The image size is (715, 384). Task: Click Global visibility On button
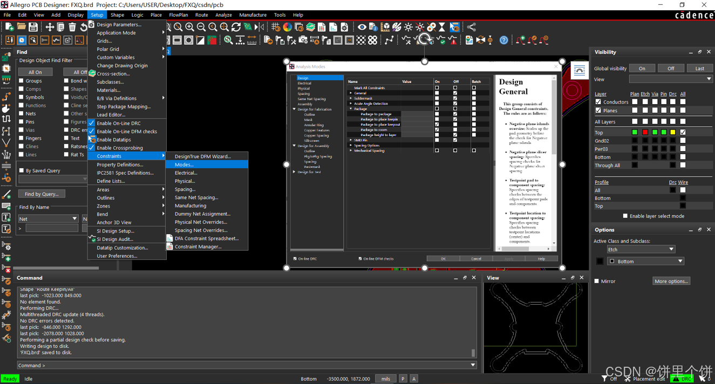tap(642, 68)
